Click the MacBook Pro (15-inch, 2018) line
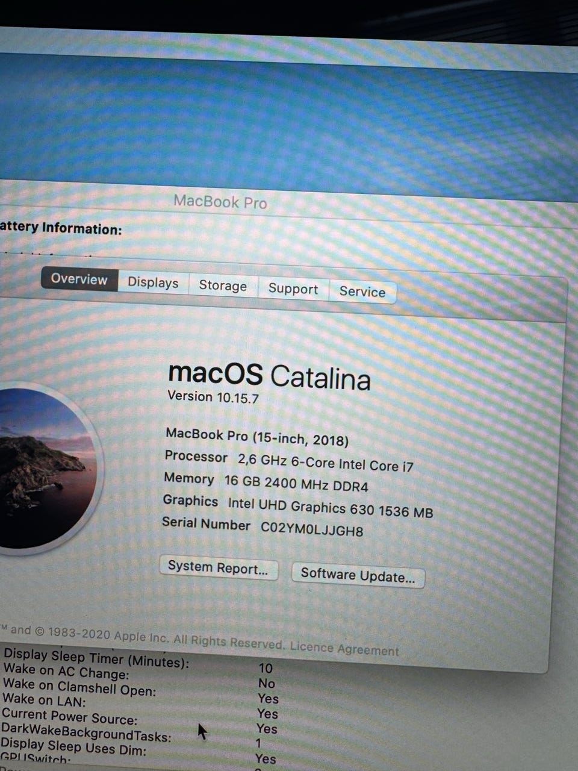 coord(257,437)
